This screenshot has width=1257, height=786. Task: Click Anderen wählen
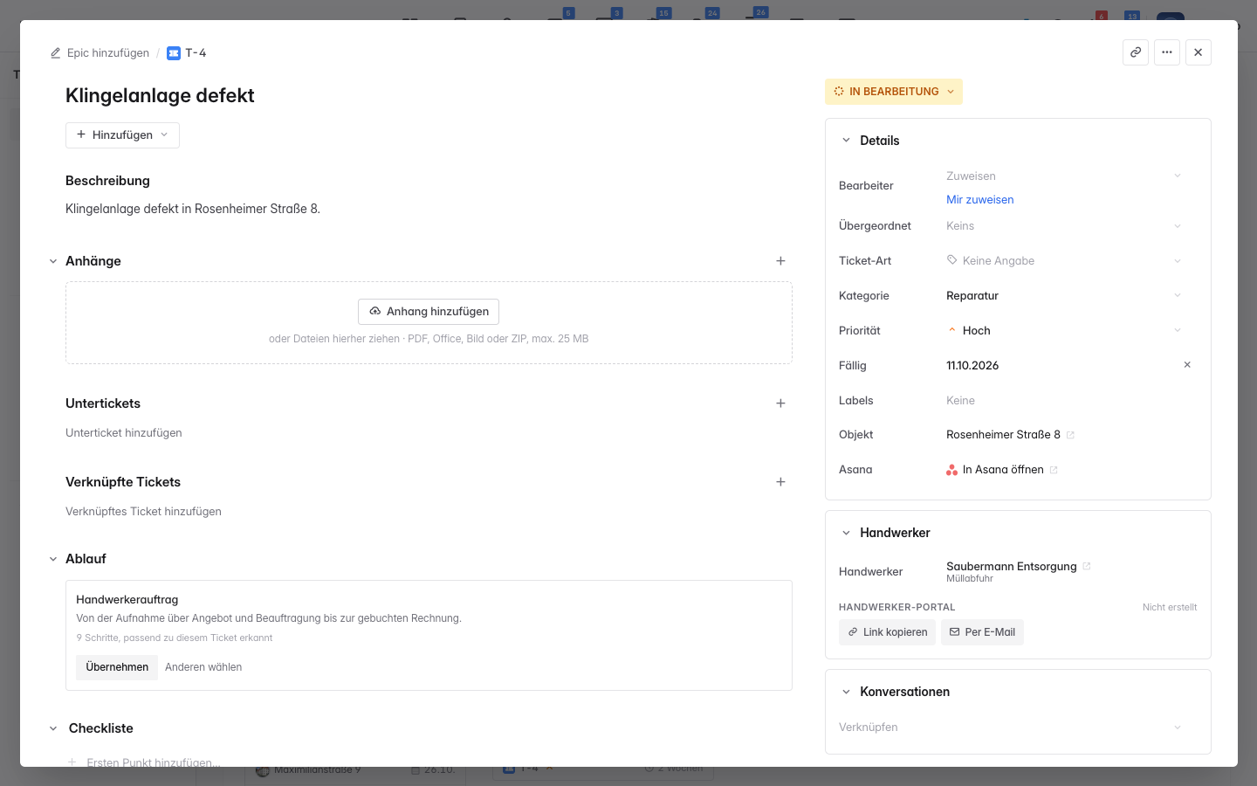coord(203,667)
